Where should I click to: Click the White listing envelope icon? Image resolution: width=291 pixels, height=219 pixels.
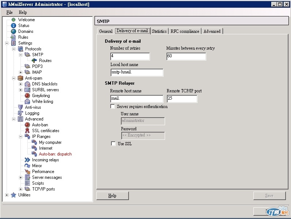click(27, 101)
